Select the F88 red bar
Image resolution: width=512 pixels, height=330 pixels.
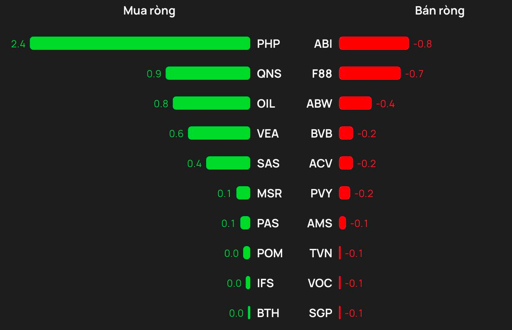[370, 73]
